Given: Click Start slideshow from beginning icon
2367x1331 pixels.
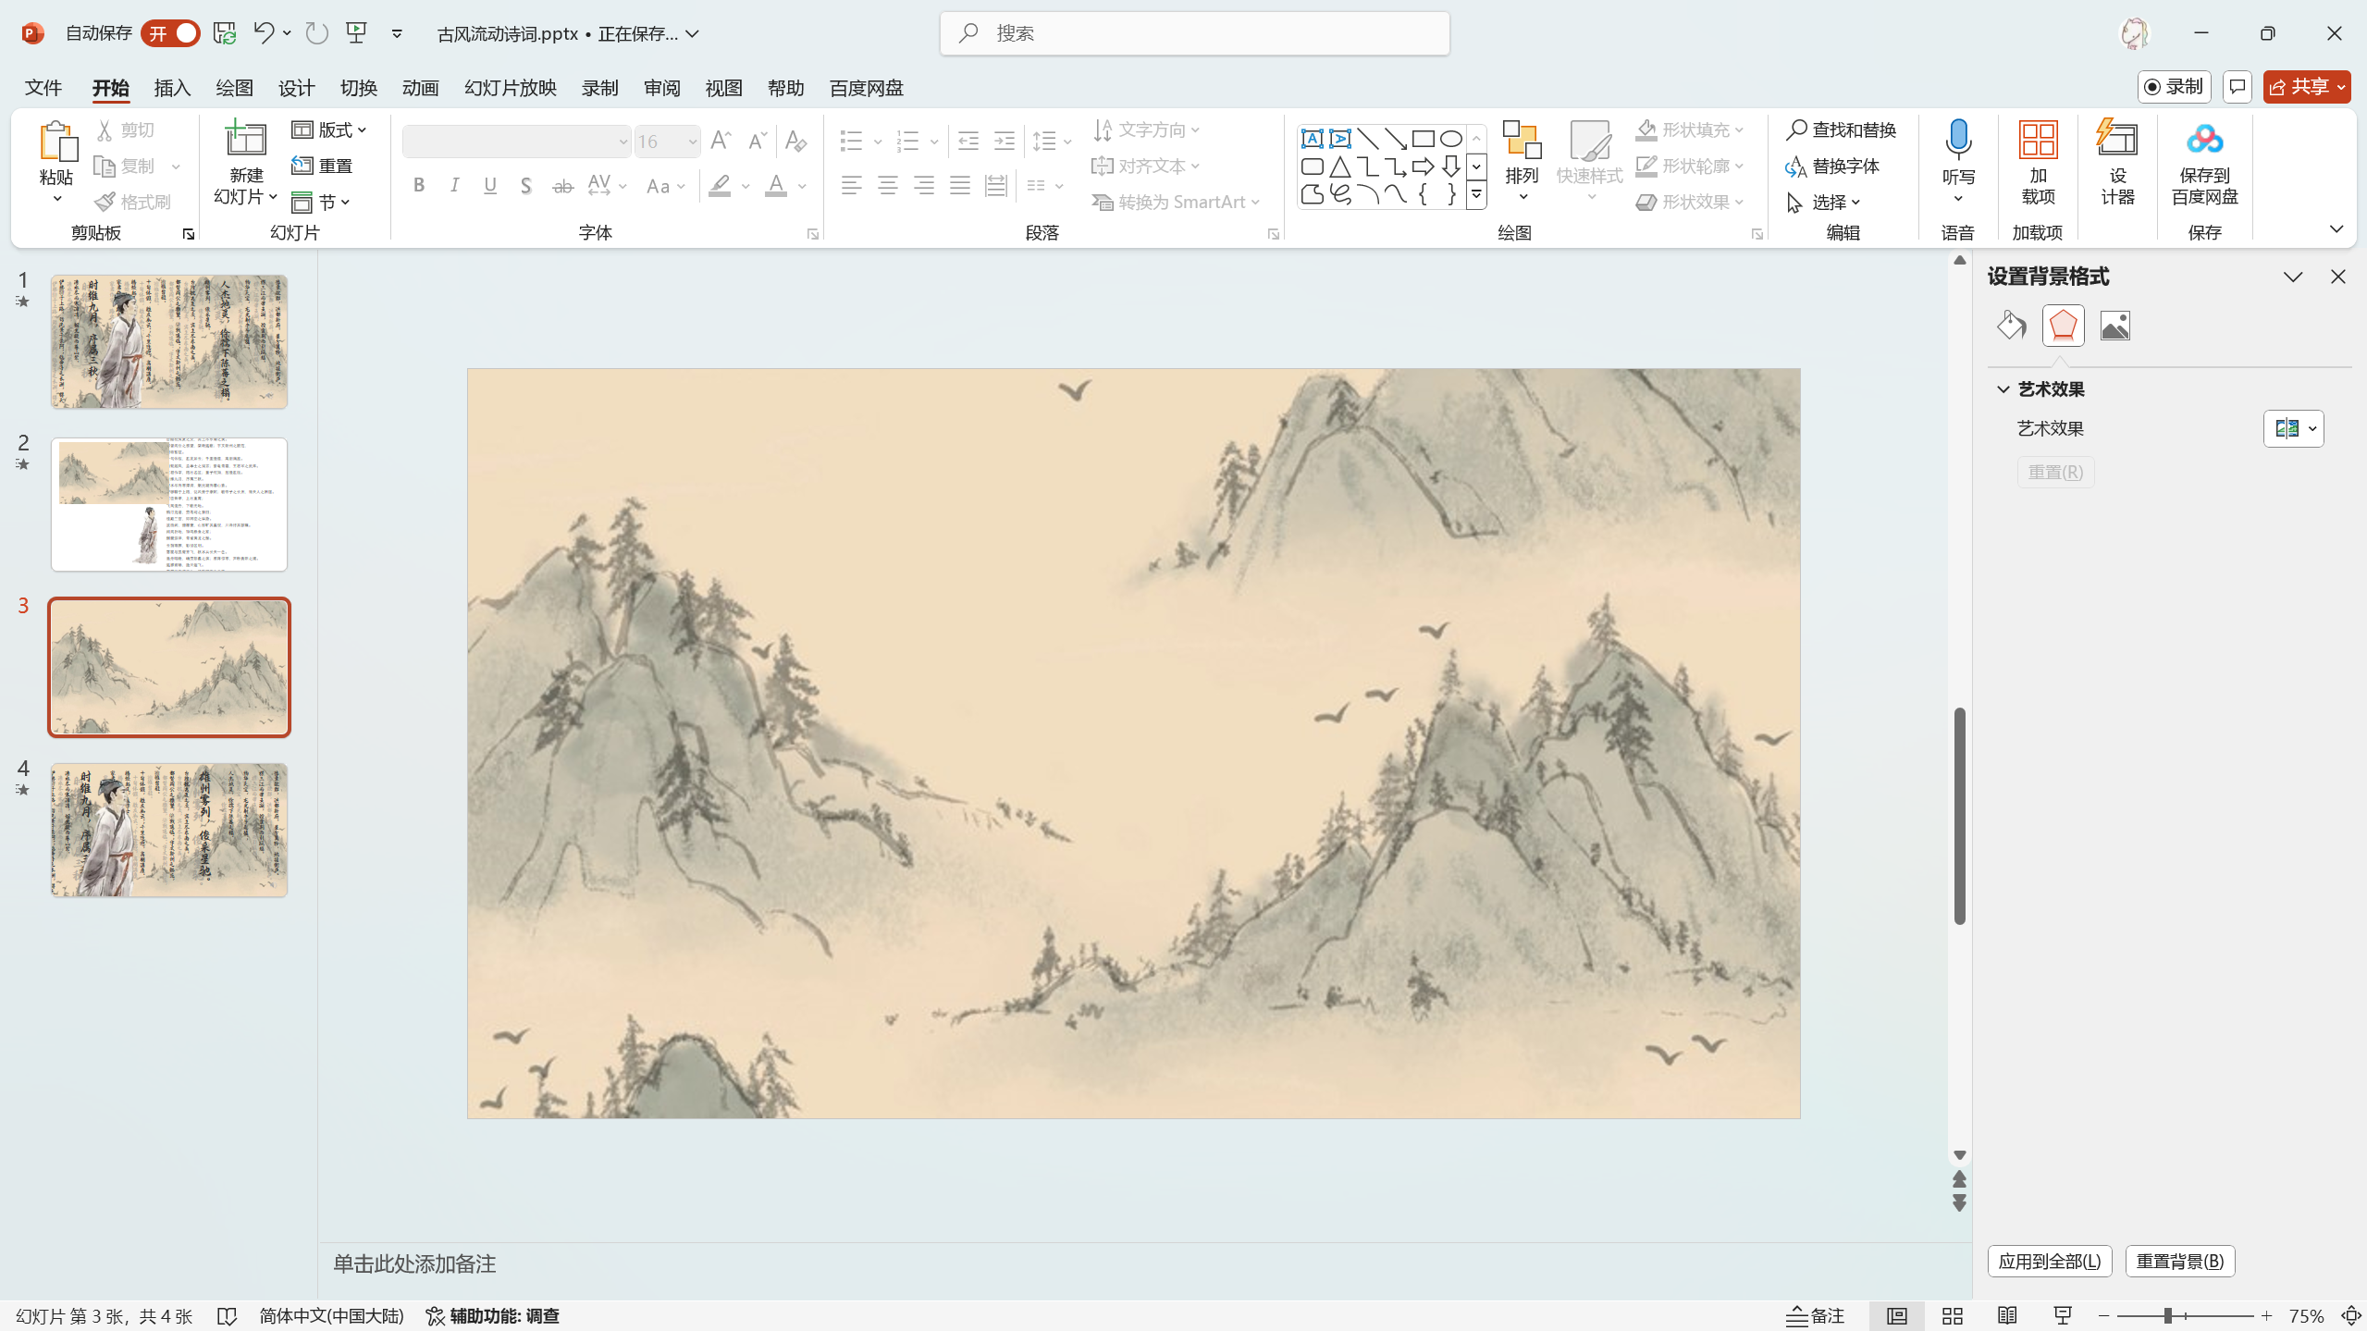Looking at the screenshot, I should point(356,33).
